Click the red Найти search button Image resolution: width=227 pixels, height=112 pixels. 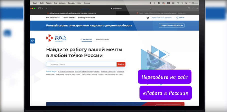pyautogui.click(x=121, y=64)
